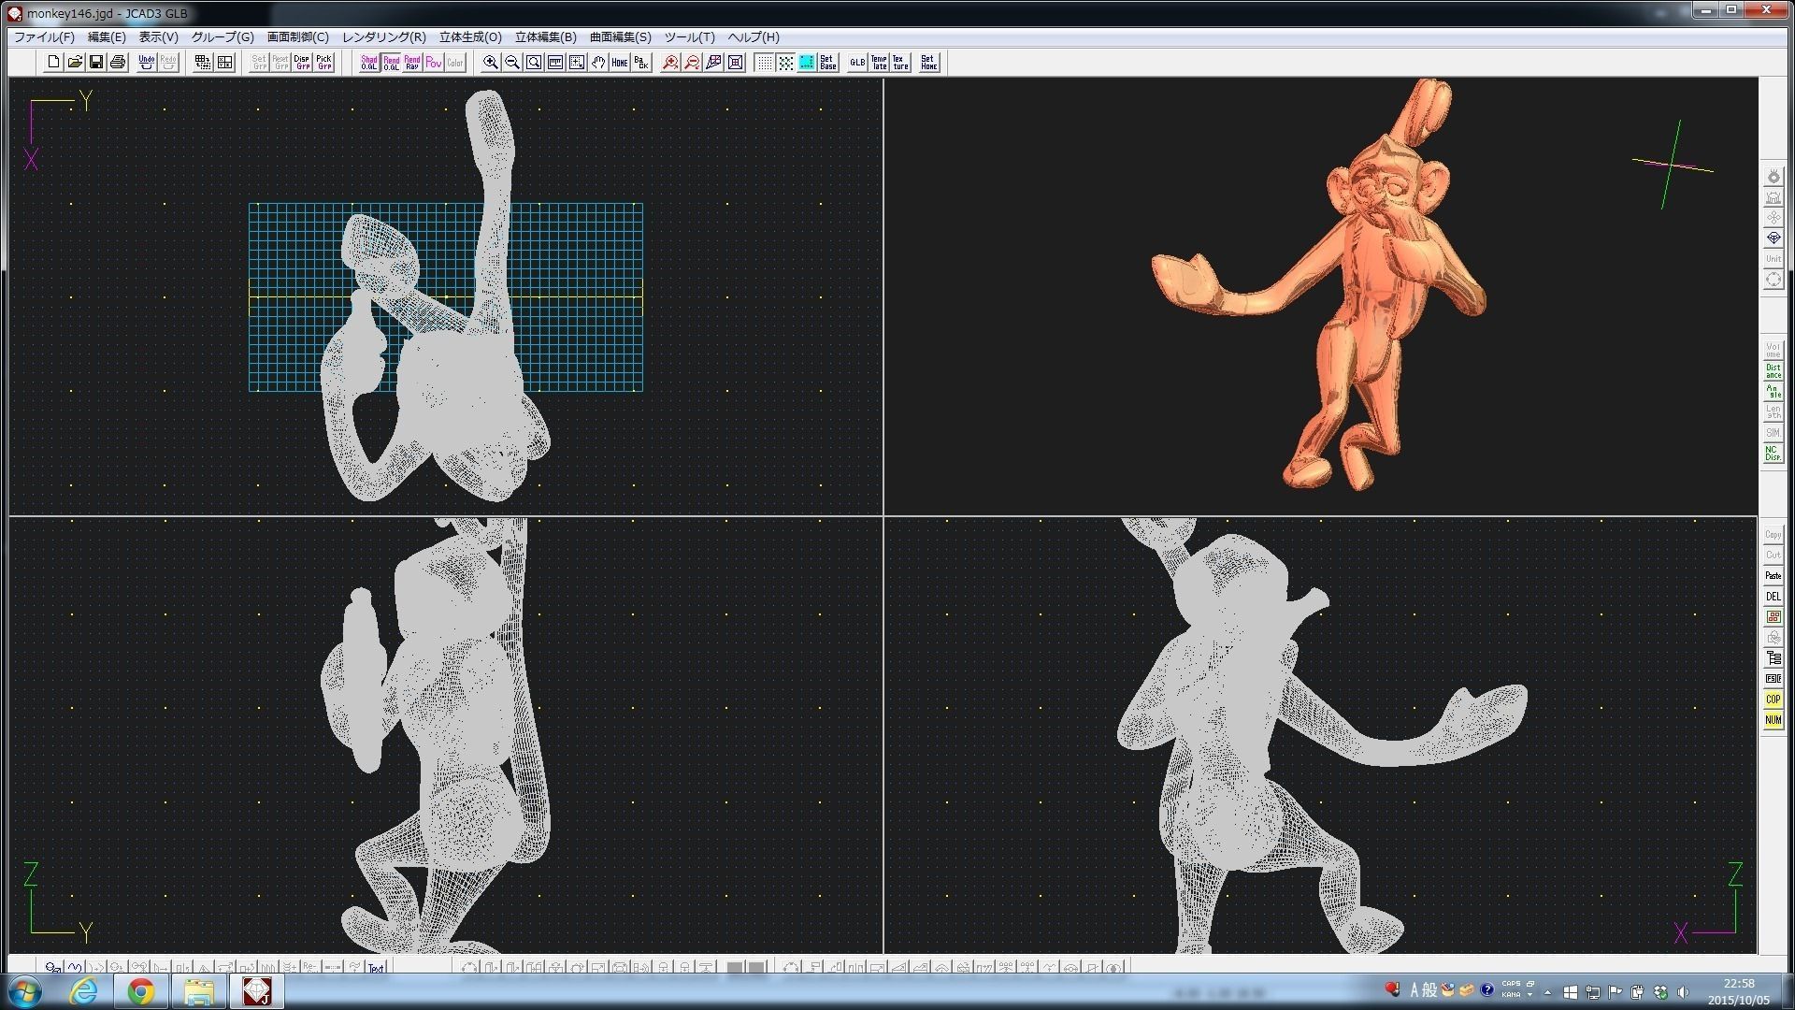1795x1010 pixels.
Task: Print using the printer icon
Action: coord(118,63)
